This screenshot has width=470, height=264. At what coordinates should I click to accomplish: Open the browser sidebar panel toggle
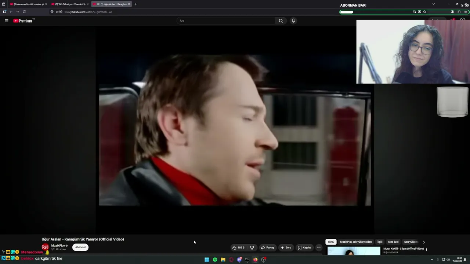coord(4,12)
